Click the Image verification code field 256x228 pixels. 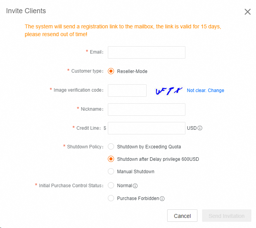point(127,91)
